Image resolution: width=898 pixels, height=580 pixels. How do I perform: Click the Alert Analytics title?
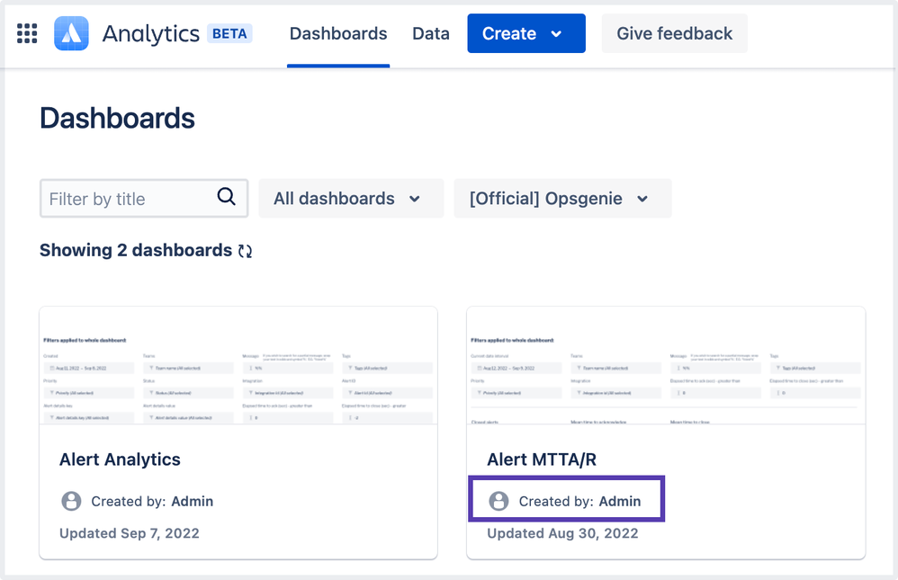coord(120,460)
